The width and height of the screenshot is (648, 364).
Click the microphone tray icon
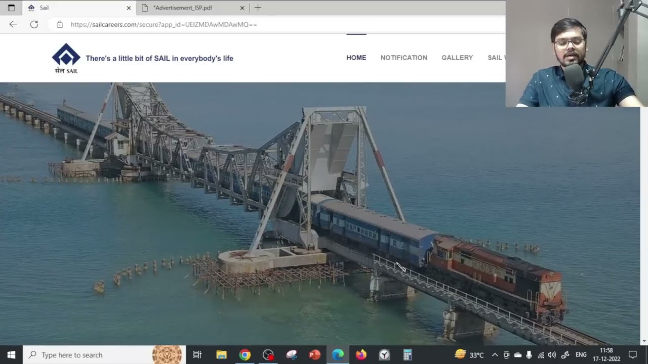(529, 355)
